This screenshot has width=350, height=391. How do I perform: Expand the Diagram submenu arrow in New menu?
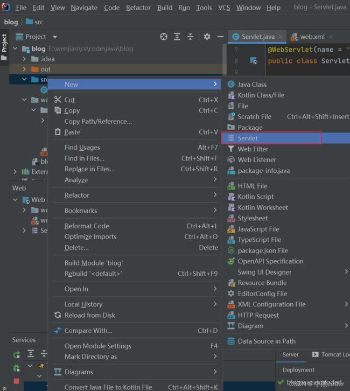tap(346, 325)
